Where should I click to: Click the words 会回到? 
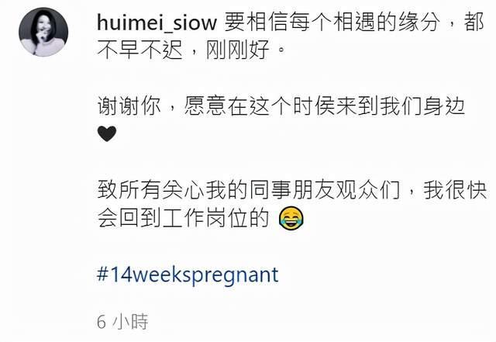point(129,218)
